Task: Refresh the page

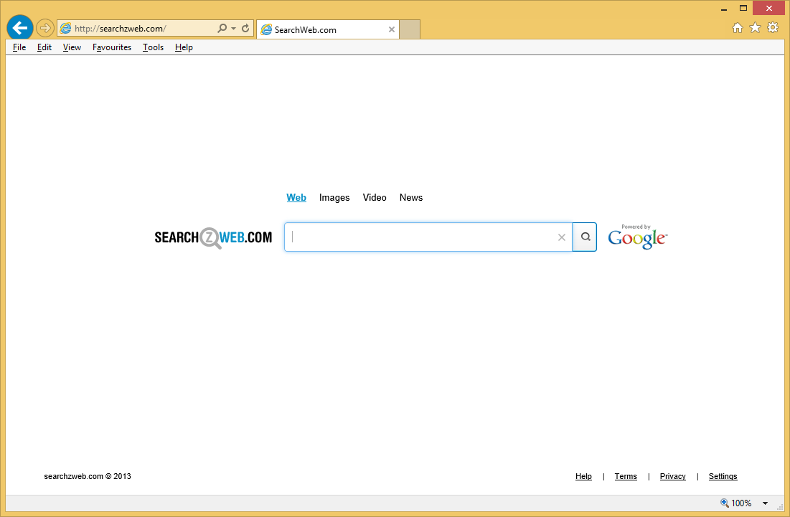Action: click(x=245, y=28)
